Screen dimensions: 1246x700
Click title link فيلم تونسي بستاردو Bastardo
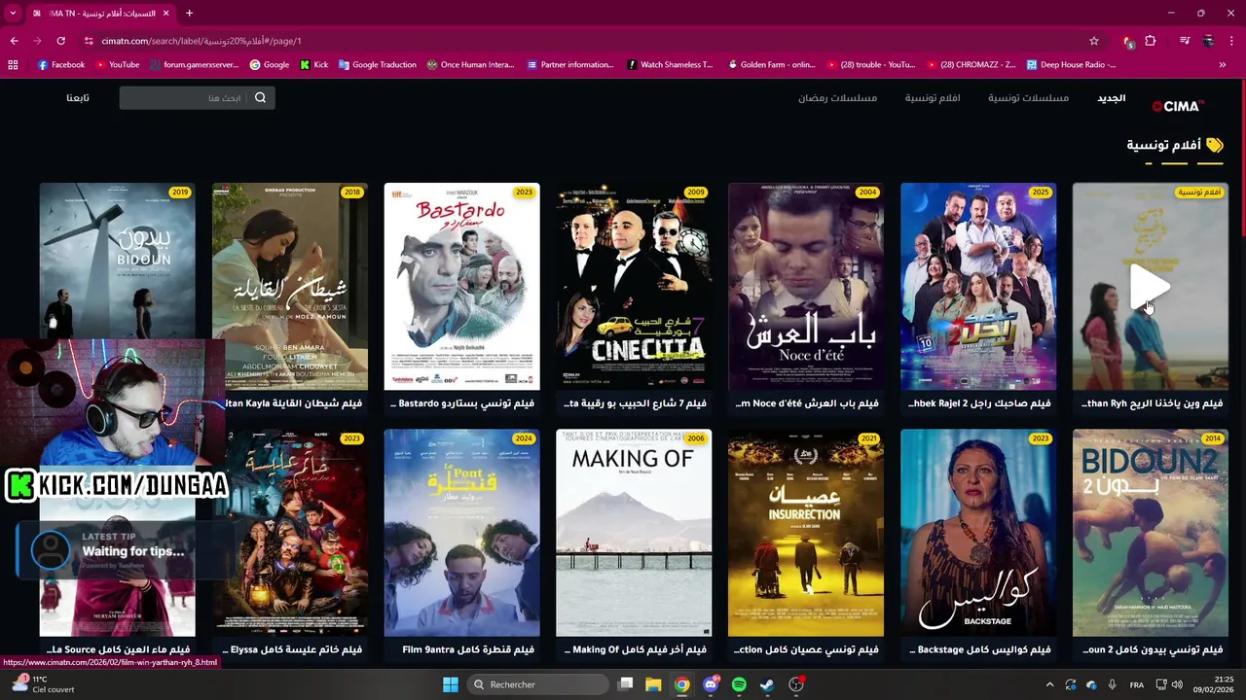[461, 403]
